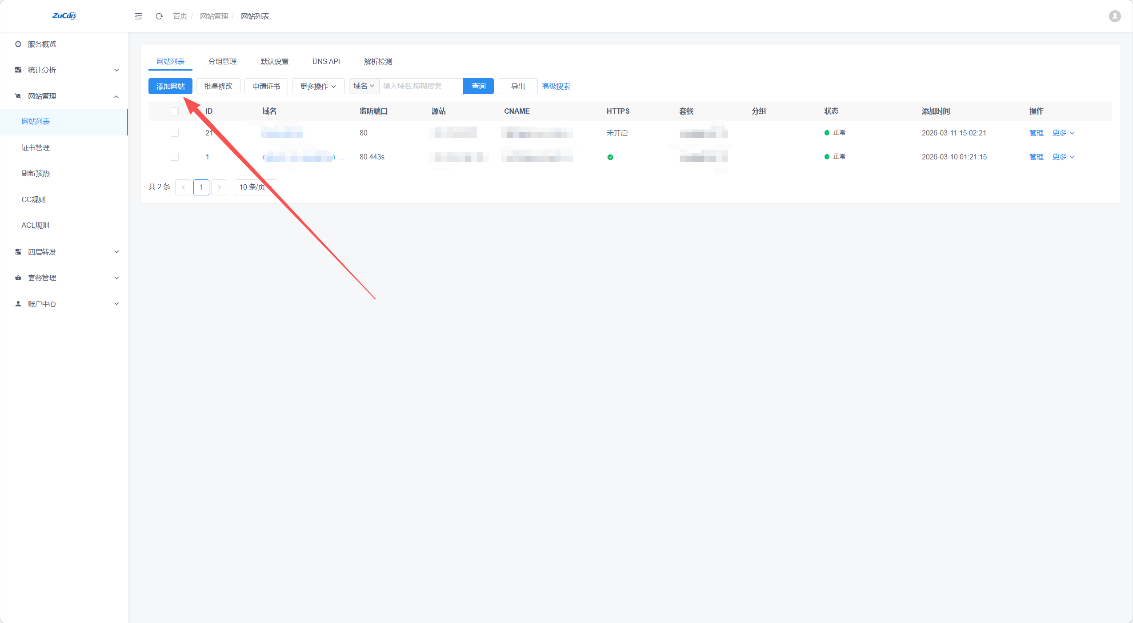The image size is (1133, 623).
Task: Go to previous page arrow
Action: [183, 187]
